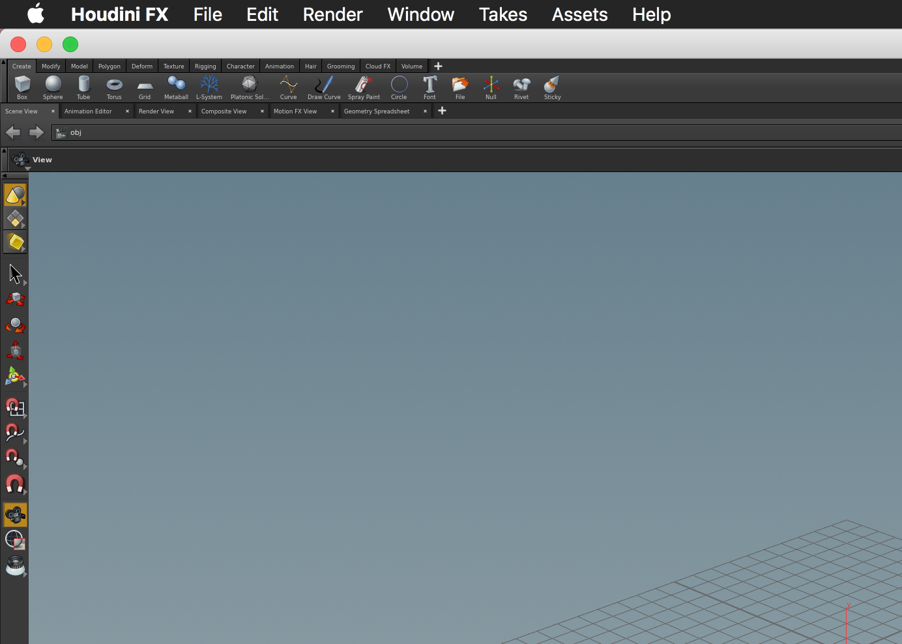Open the Rigging shelf tab

point(205,66)
